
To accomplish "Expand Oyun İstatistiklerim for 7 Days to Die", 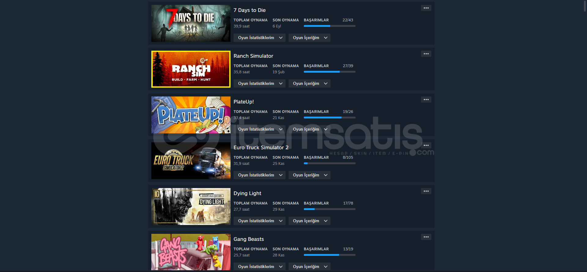I will [x=259, y=38].
